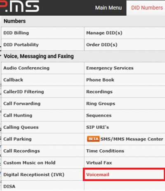Select Call Forwarding
The width and height of the screenshot is (165, 191).
click(22, 103)
